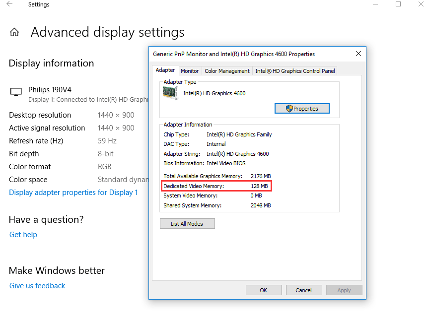Open the Give us feedback link
This screenshot has height=323, width=428.
[37, 286]
